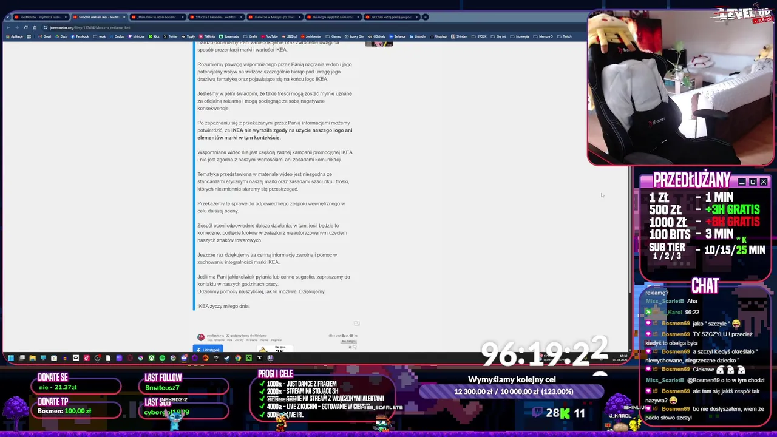The image size is (777, 437).
Task: Open File Explorer from taskbar
Action: coord(32,358)
